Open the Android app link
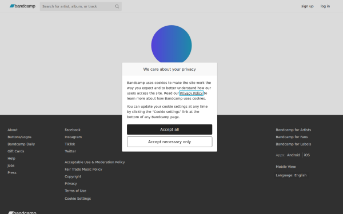Screen dimensions: 343x214 [x=293, y=155]
